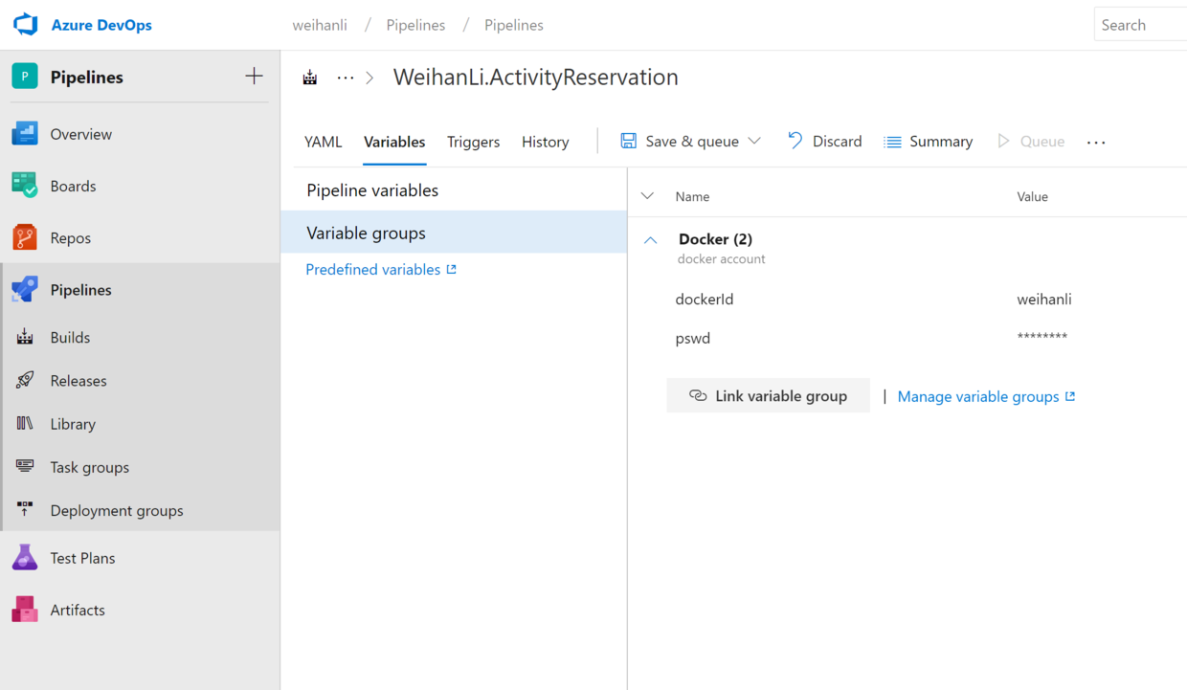Go to Test Plans flask icon

click(25, 558)
